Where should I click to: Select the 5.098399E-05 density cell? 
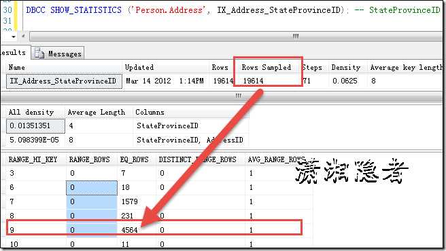coord(35,140)
